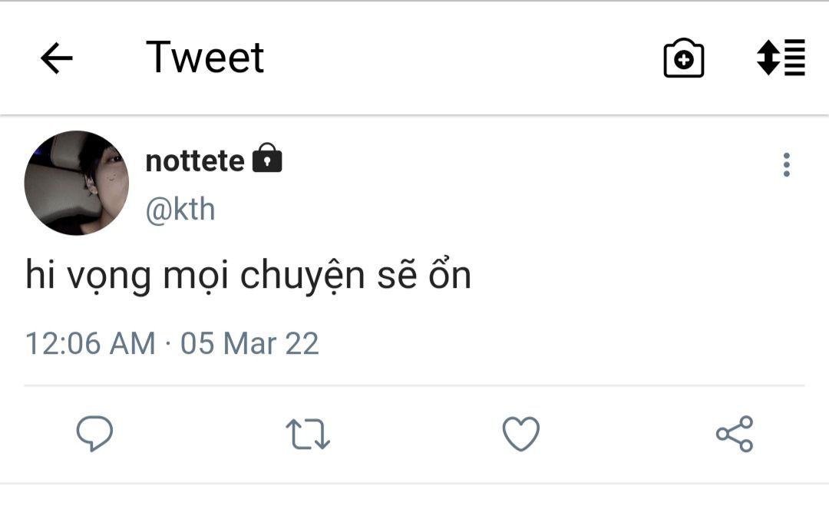Viewport: 829px width, 509px height.
Task: Tap the scroll-sort arrows icon
Action: (x=781, y=58)
